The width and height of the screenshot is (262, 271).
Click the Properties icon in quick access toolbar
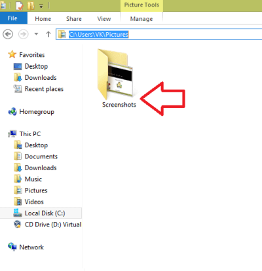(x=19, y=6)
